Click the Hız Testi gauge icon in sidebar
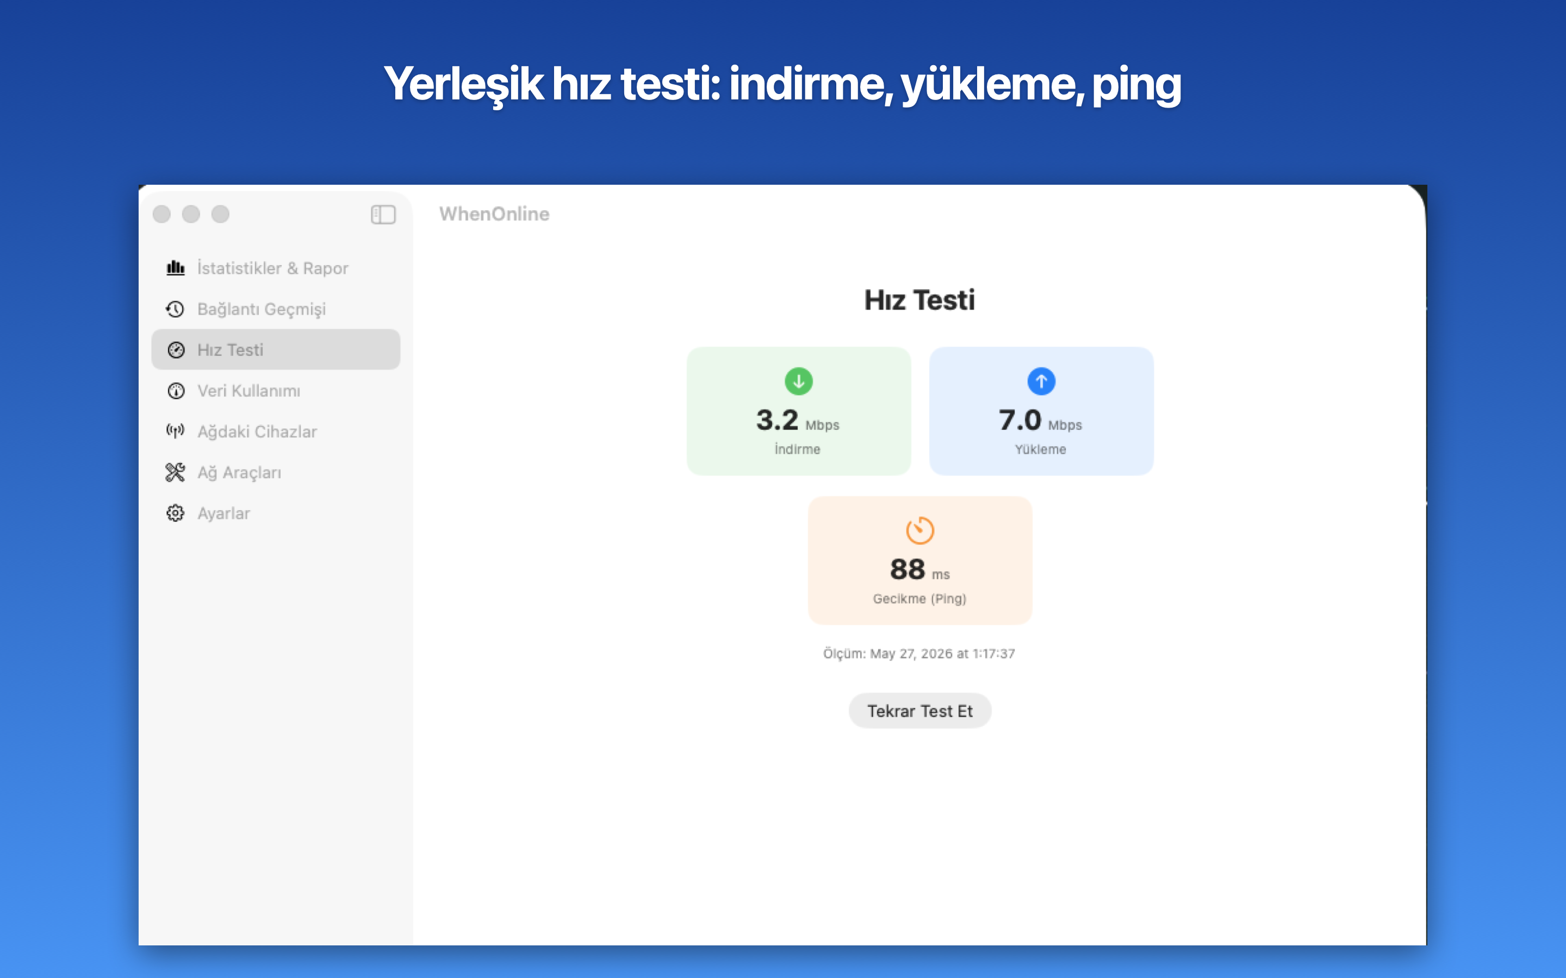 [176, 350]
